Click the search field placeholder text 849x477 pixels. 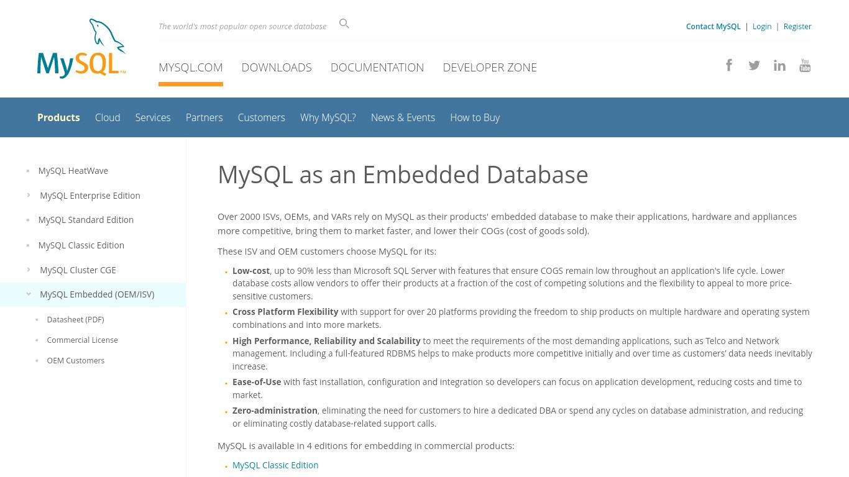pos(242,26)
